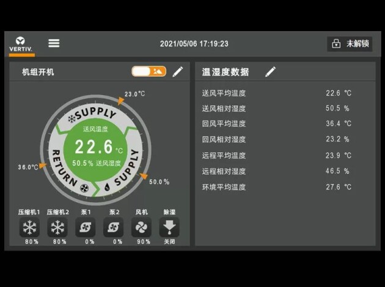
Task: Click the date and time display
Action: 194,44
